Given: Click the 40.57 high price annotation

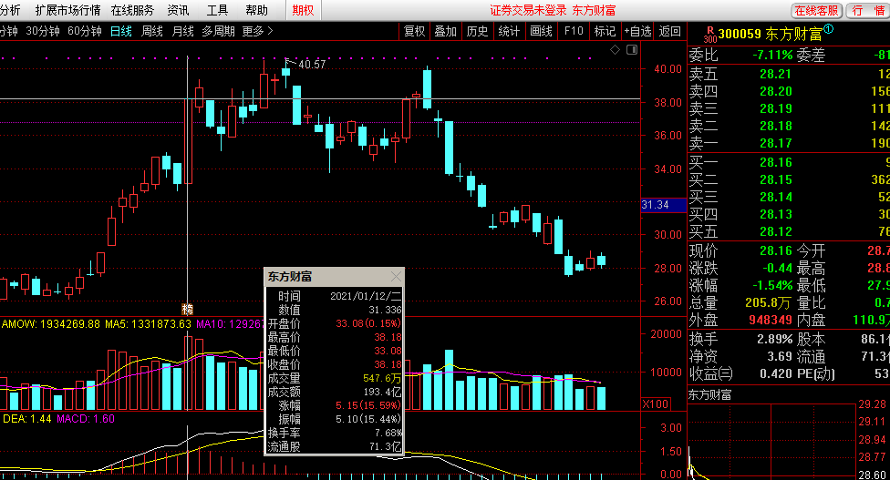Looking at the screenshot, I should pos(312,65).
